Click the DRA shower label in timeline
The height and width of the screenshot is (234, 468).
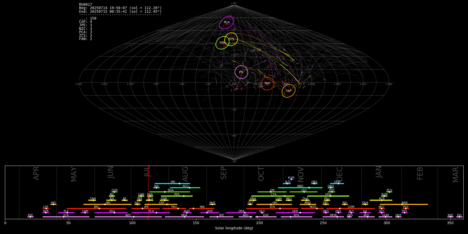tap(253, 198)
